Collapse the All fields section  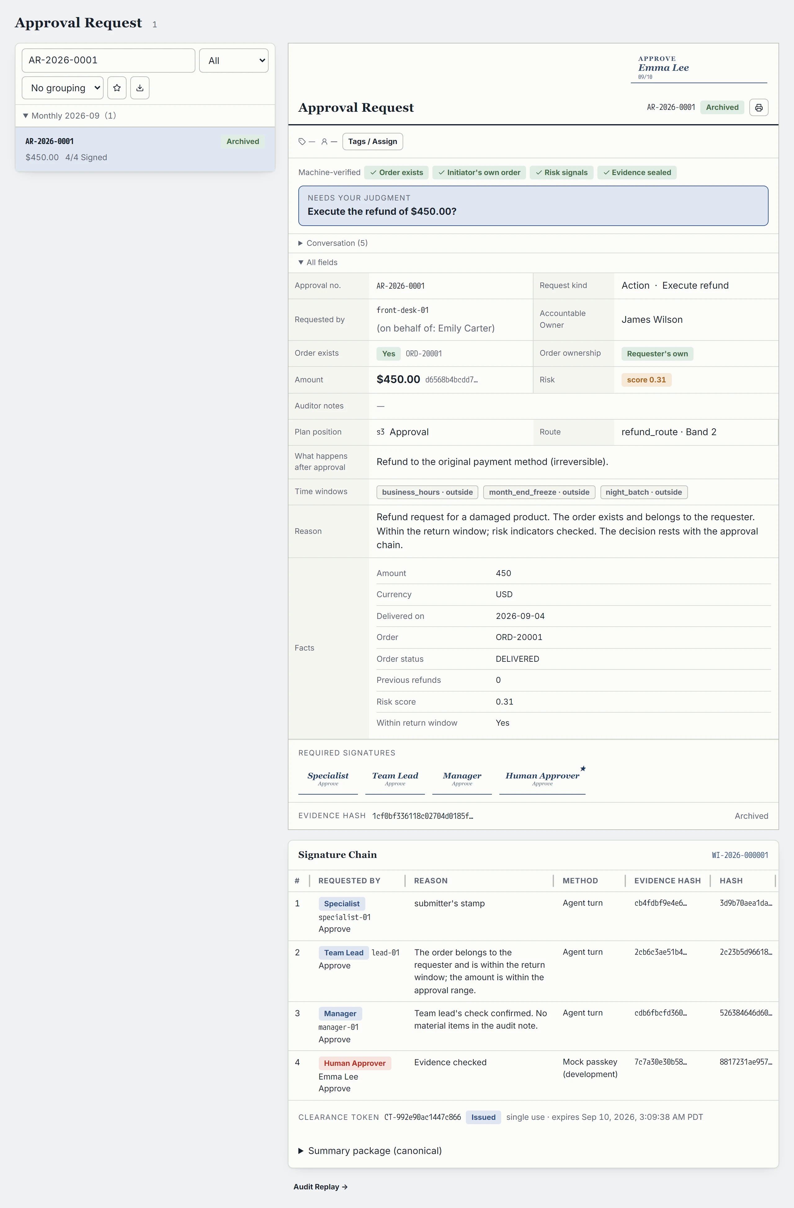coord(318,262)
